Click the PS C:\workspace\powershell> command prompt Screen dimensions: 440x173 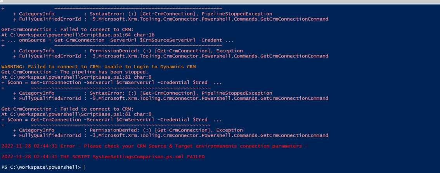(41, 168)
